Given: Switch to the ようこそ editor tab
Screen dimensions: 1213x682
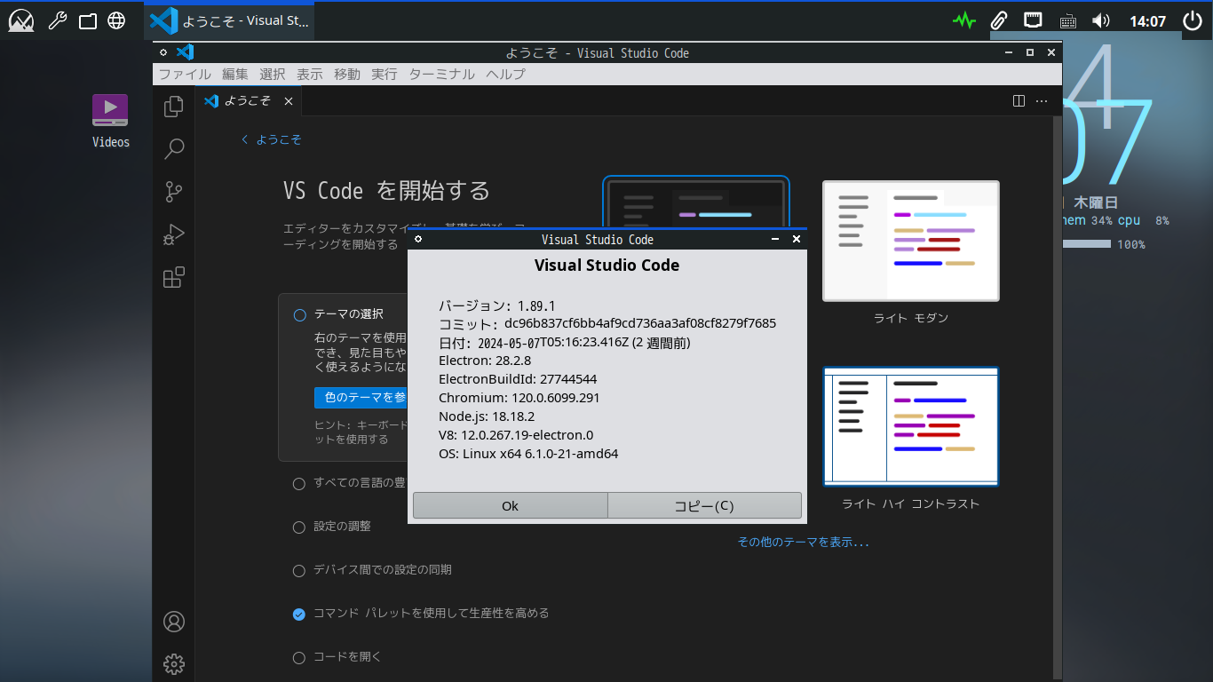Looking at the screenshot, I should [x=247, y=101].
